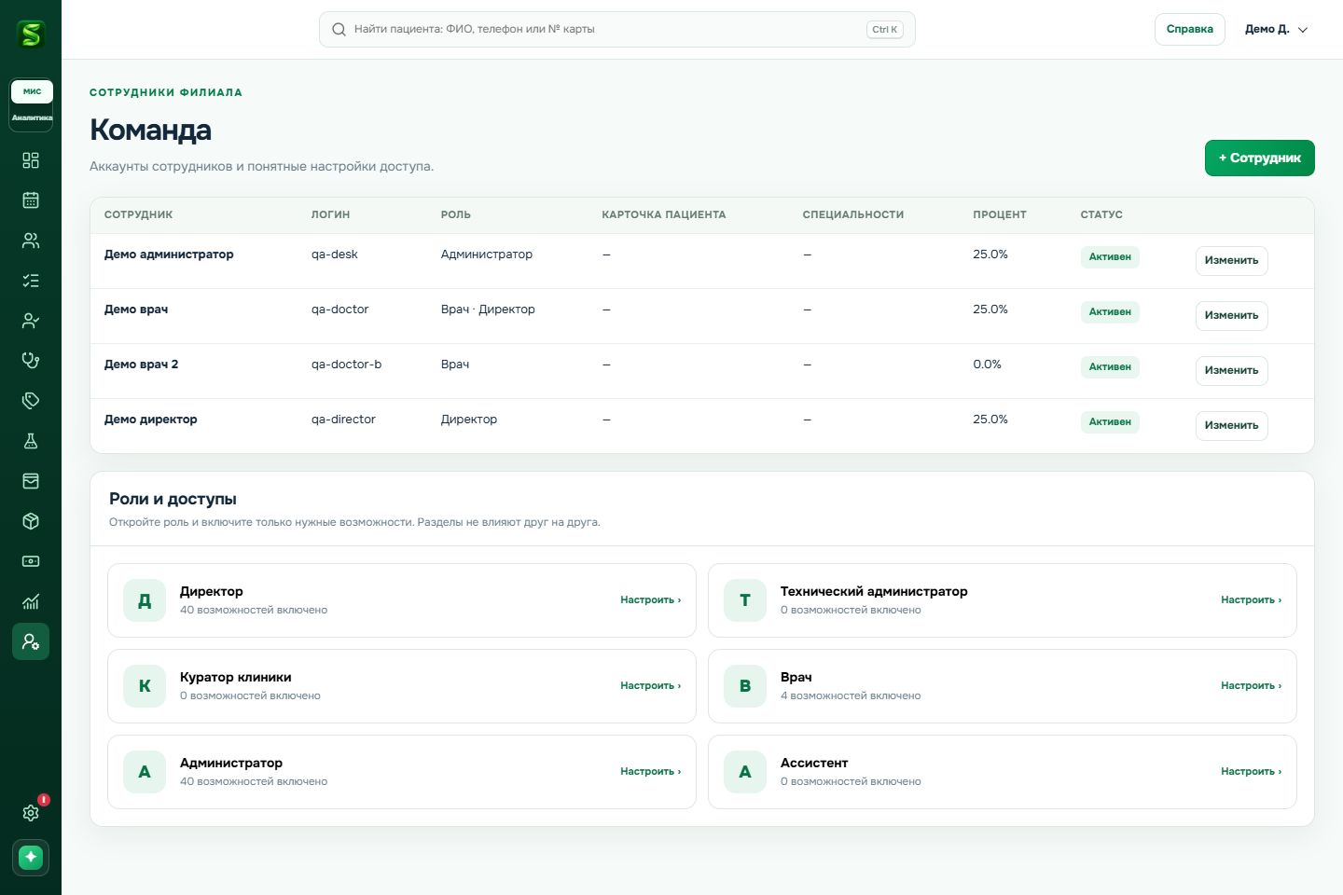Viewport: 1343px width, 895px height.
Task: Expand Настроить for Технический администратор role
Action: click(1251, 599)
